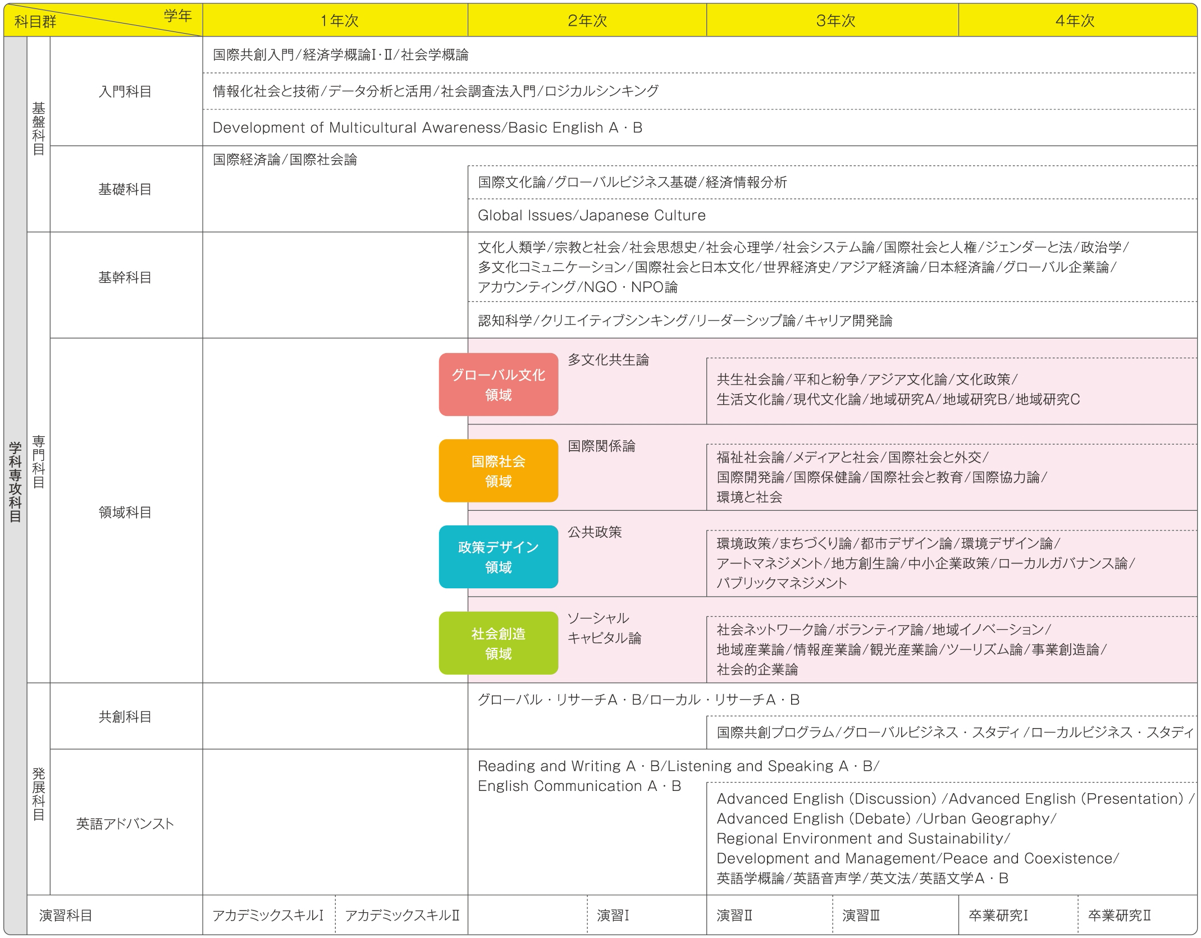This screenshot has width=1201, height=938.
Task: Click the 社会的企業論 course
Action: point(757,669)
